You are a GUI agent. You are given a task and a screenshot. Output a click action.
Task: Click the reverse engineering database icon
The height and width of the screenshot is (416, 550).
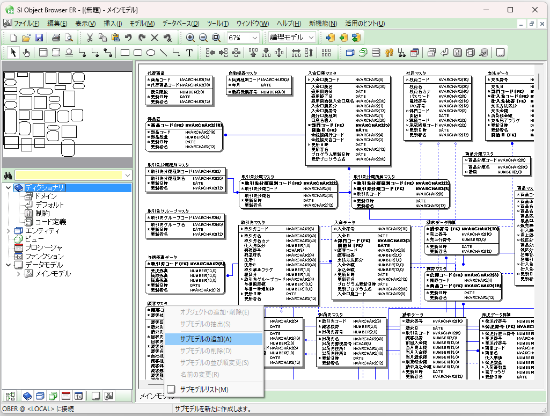[343, 38]
